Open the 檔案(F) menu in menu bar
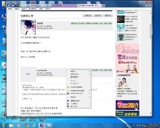 (10, 9)
